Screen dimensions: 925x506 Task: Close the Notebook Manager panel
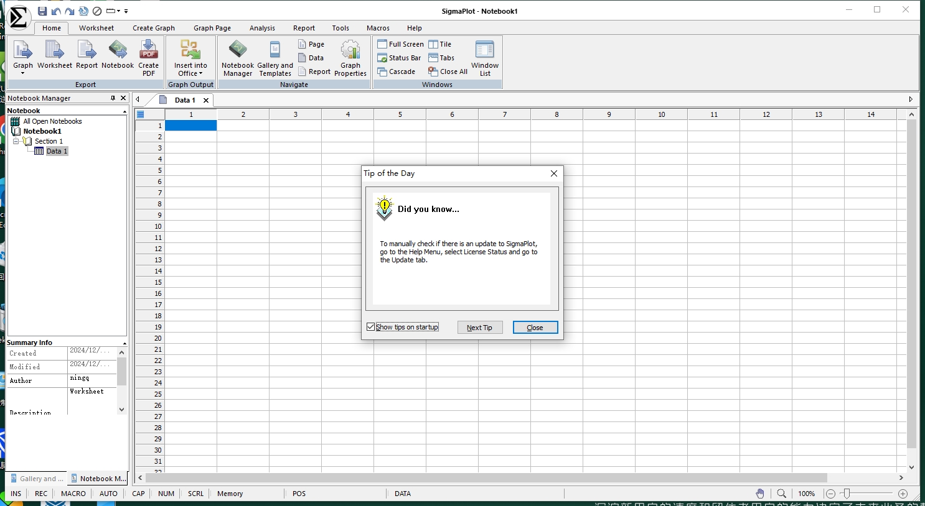pos(123,98)
